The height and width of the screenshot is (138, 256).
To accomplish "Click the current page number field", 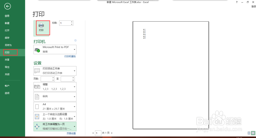I will point(98,133).
